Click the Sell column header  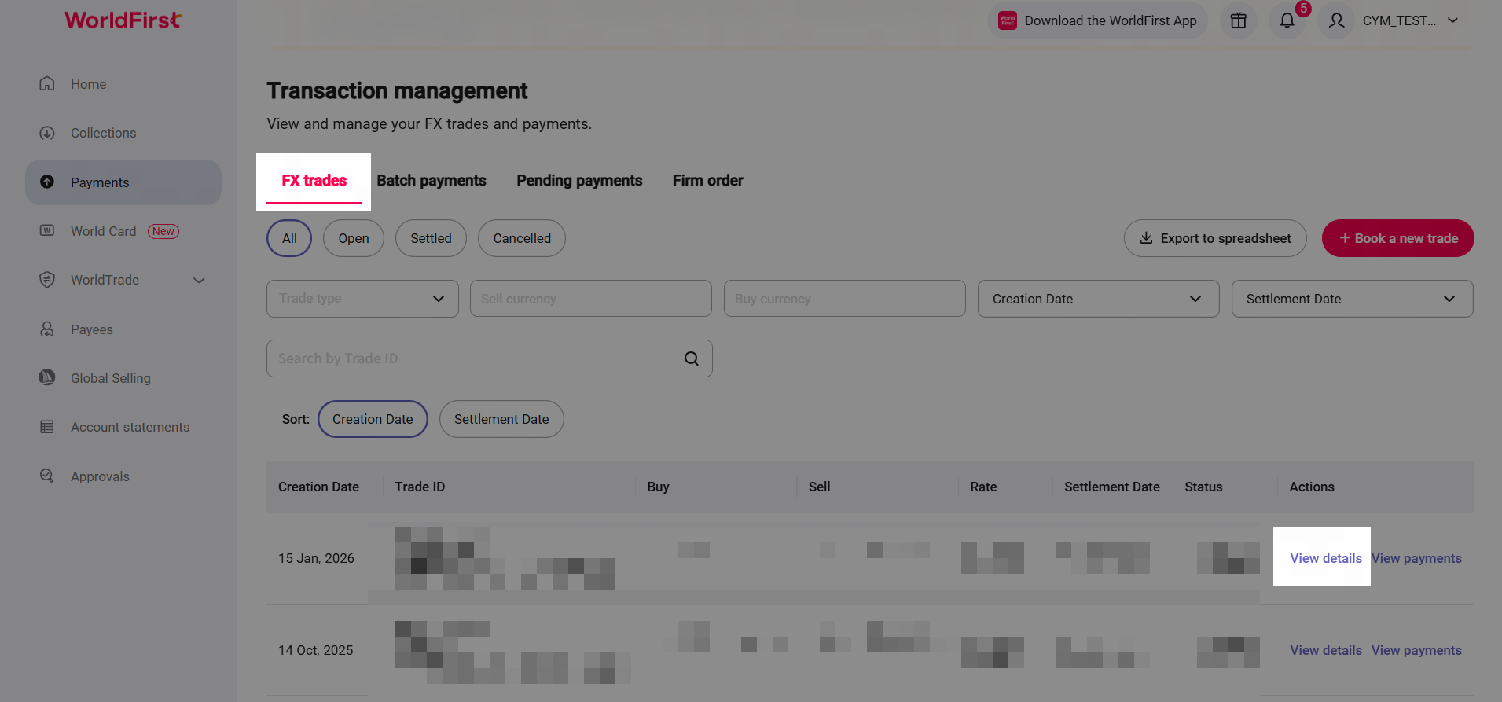click(x=820, y=487)
